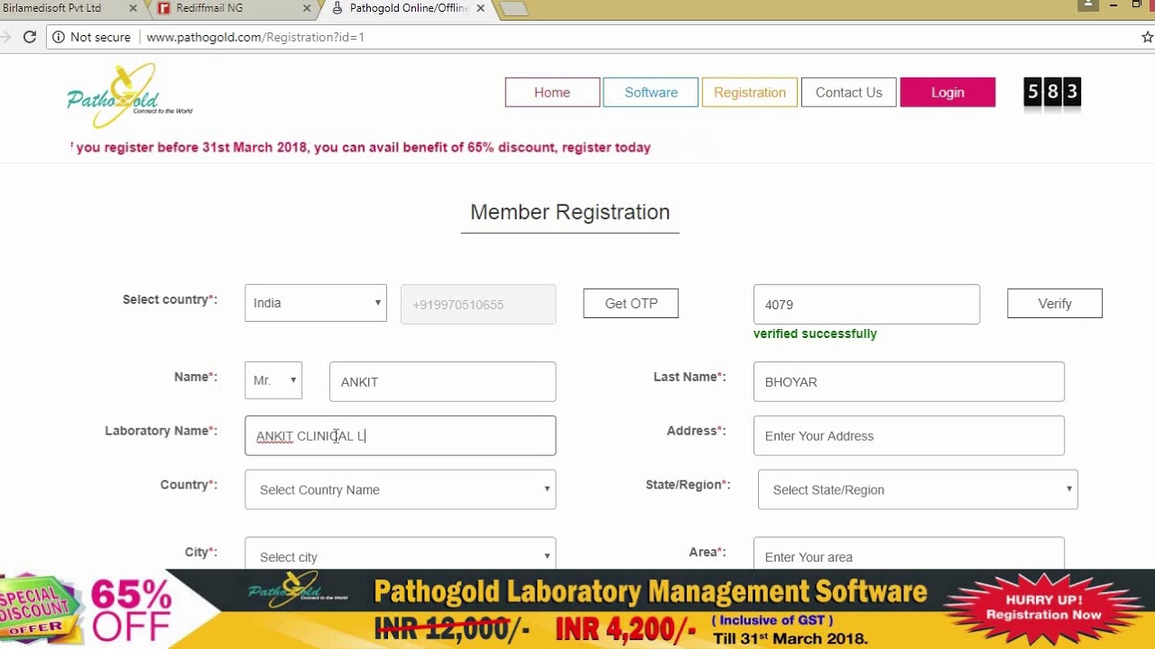Viewport: 1155px width, 649px height.
Task: Click the phone number field +919970510655
Action: click(478, 305)
